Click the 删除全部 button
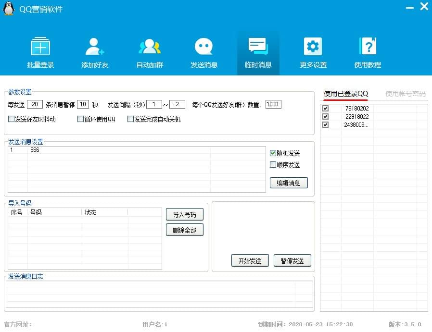This screenshot has height=332, width=432. [185, 230]
